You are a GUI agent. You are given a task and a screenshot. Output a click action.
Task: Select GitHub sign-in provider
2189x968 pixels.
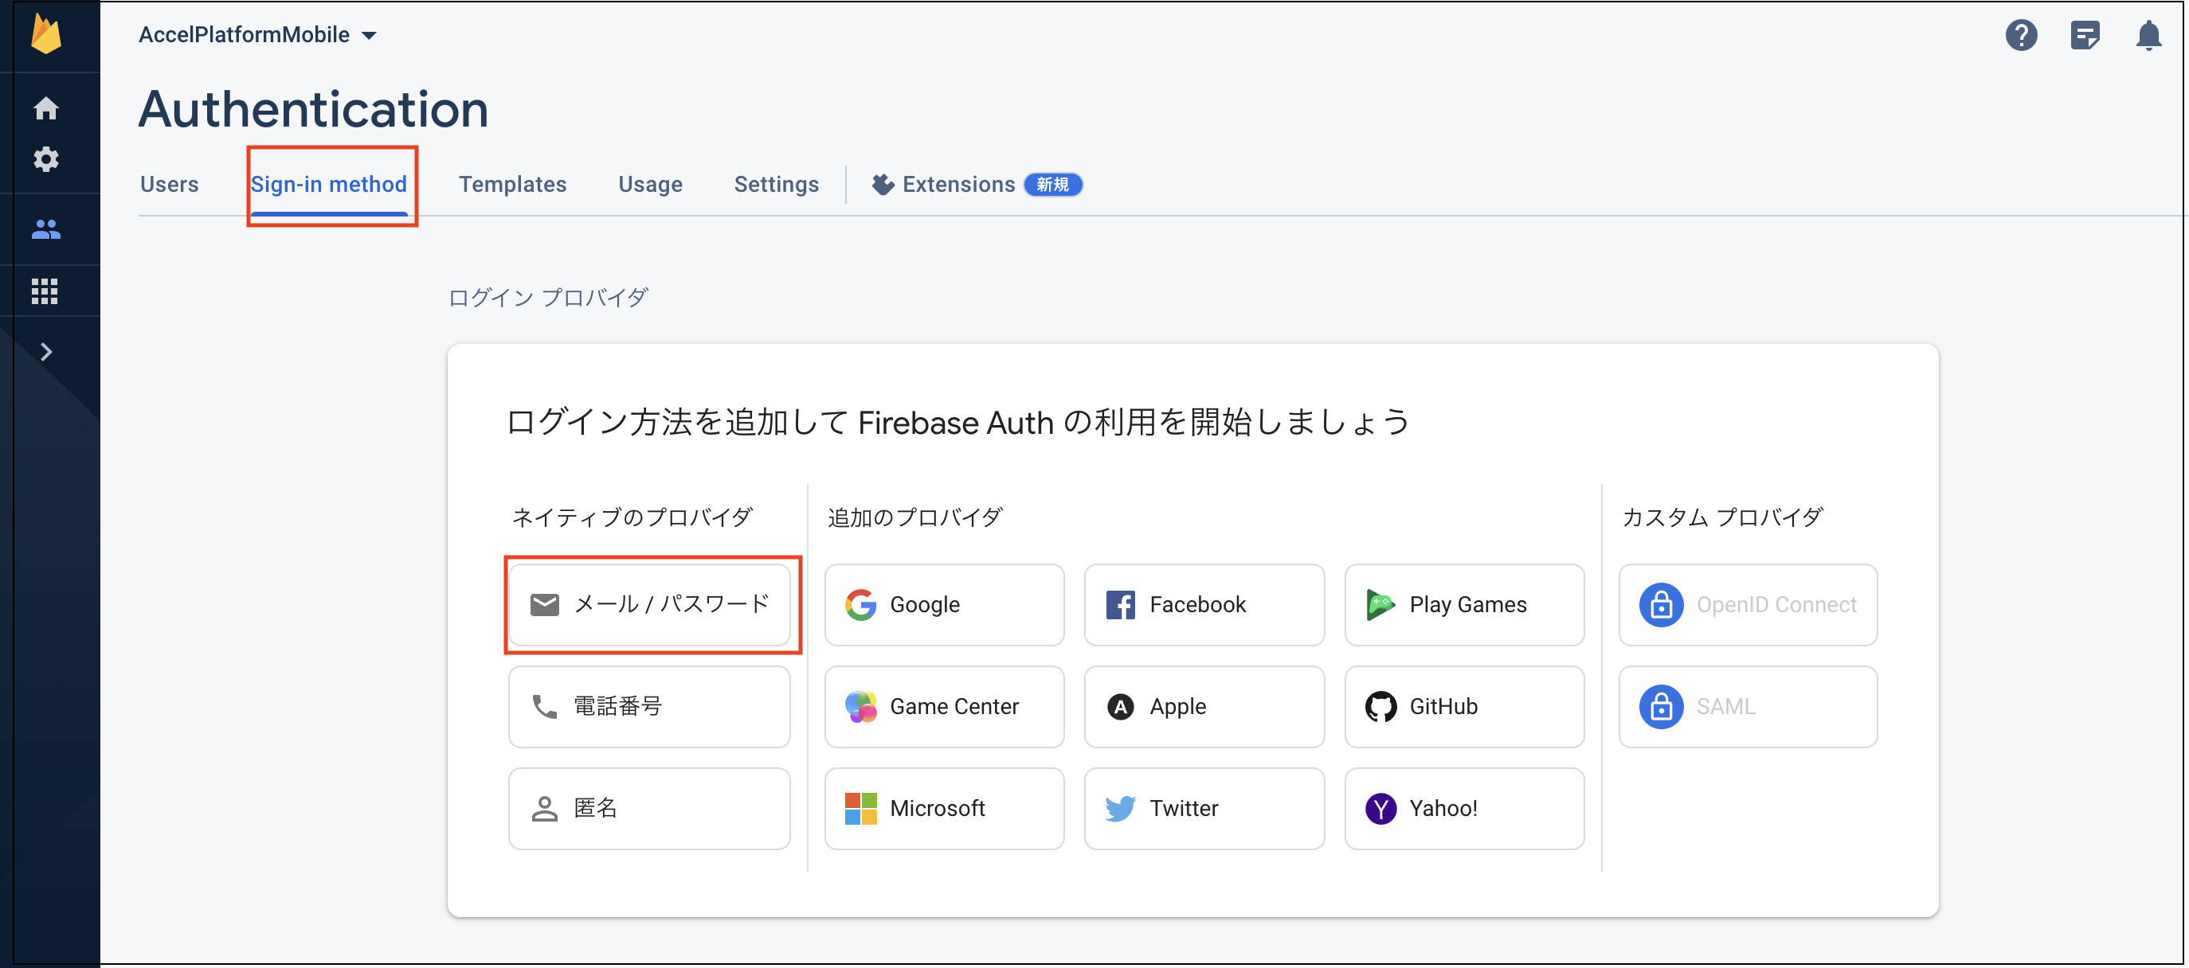click(x=1464, y=706)
